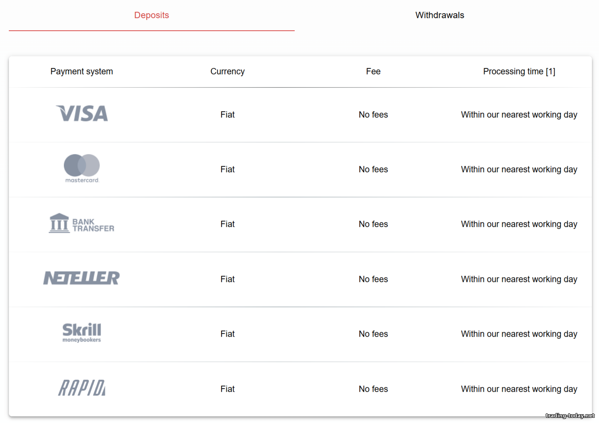Click the Mastercard logo icon
This screenshot has width=599, height=423.
(x=82, y=168)
